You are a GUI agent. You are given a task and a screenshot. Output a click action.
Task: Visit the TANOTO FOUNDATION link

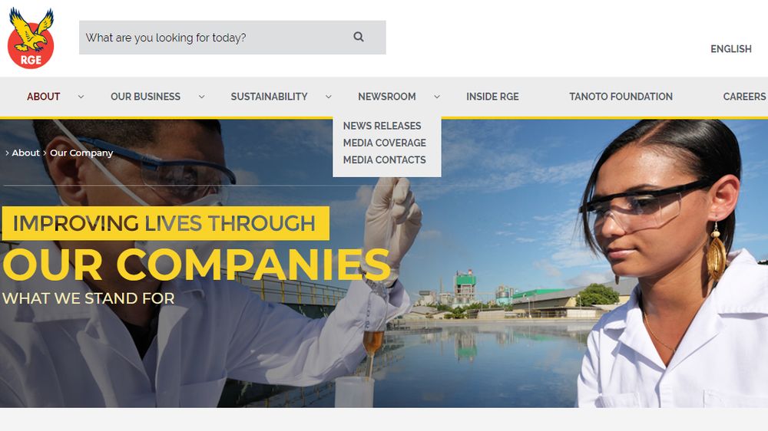pos(621,97)
